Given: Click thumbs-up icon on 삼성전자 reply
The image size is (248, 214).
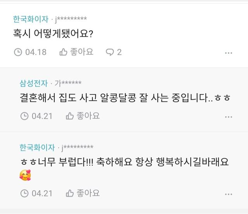Looking at the screenshot, I should pos(70,116).
